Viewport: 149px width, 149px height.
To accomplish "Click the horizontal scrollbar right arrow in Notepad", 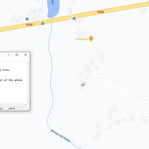I will click(x=25, y=105).
